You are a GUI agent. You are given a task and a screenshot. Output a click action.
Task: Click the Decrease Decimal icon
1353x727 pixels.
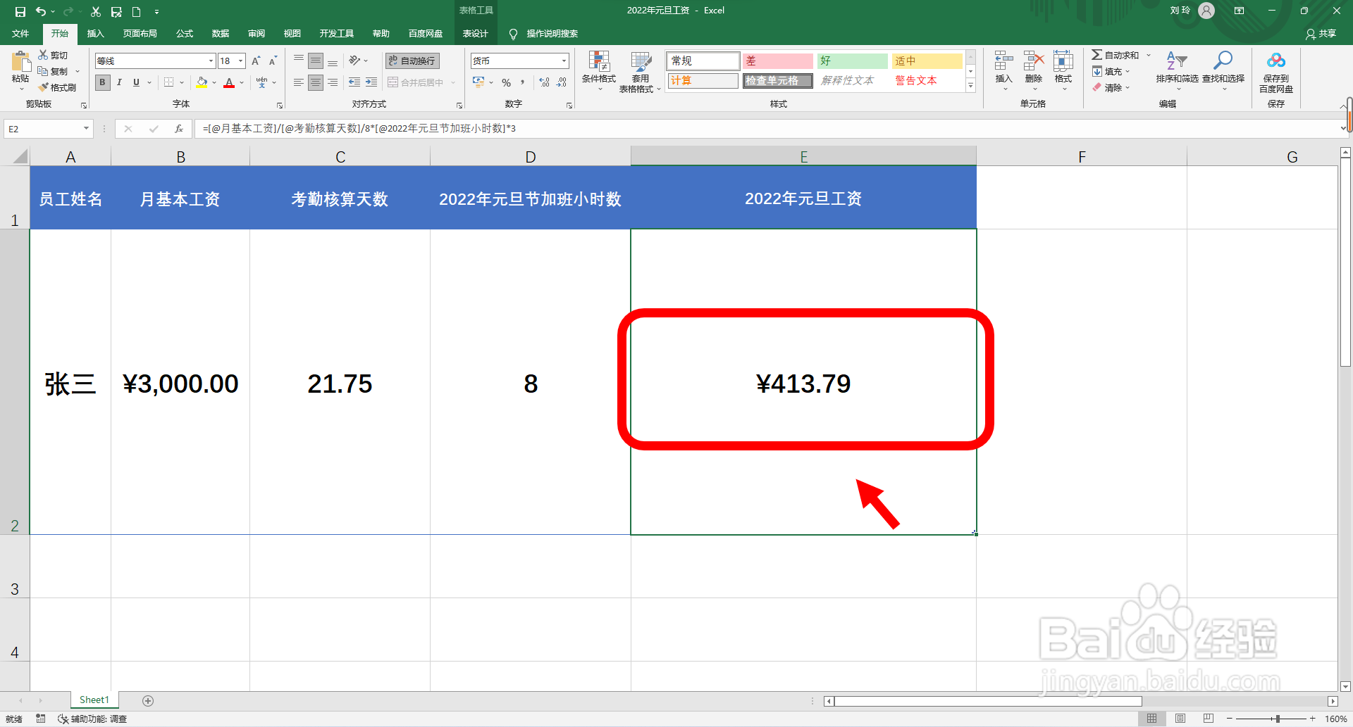tap(562, 82)
